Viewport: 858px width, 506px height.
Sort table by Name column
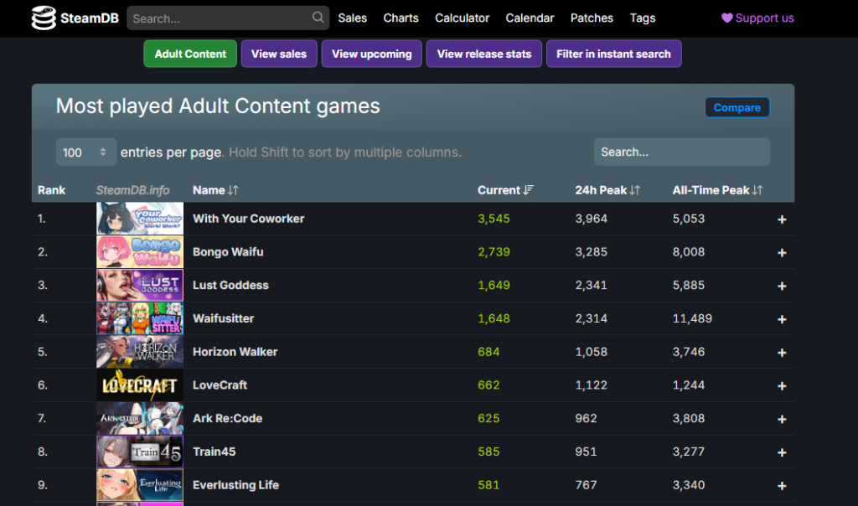(x=215, y=190)
